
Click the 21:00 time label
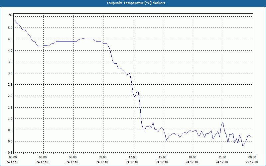click(x=222, y=157)
